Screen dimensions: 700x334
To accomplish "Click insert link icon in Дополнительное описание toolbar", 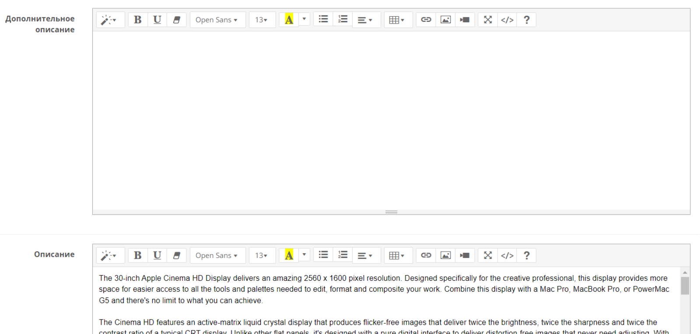I will (x=426, y=20).
